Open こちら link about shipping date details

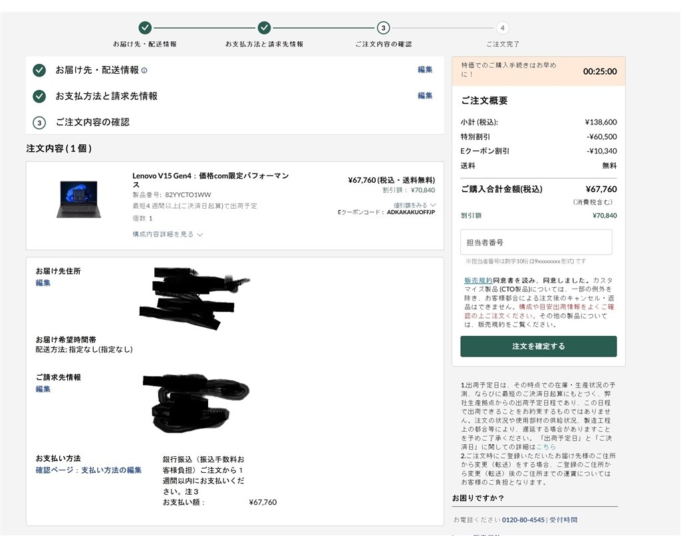546,446
